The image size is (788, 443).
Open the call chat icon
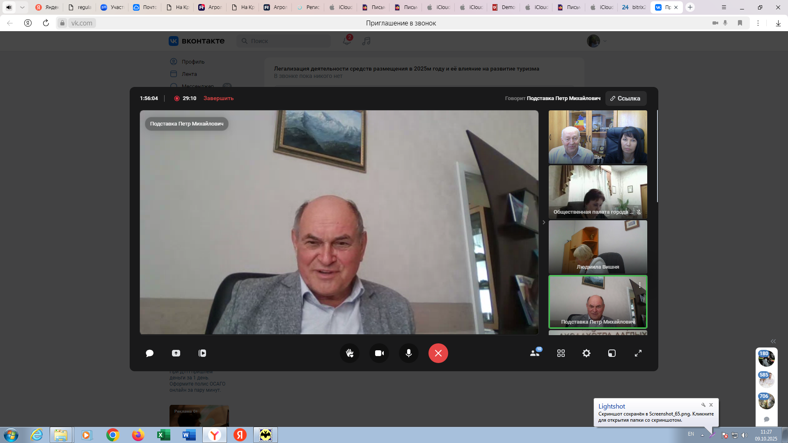149,353
